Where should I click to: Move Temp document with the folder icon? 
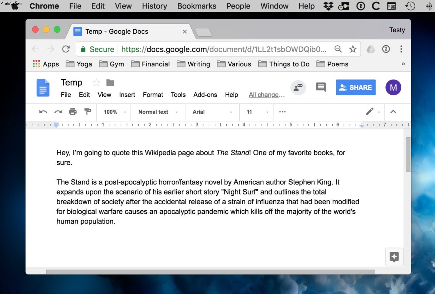click(110, 82)
